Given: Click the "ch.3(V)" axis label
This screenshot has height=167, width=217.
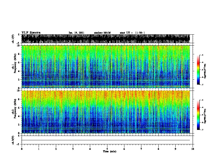Looking at the screenshot, I should click(13, 140).
